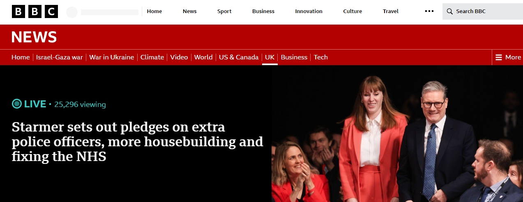This screenshot has height=202, width=523.
Task: Open the Sport top navigation item
Action: (x=224, y=11)
